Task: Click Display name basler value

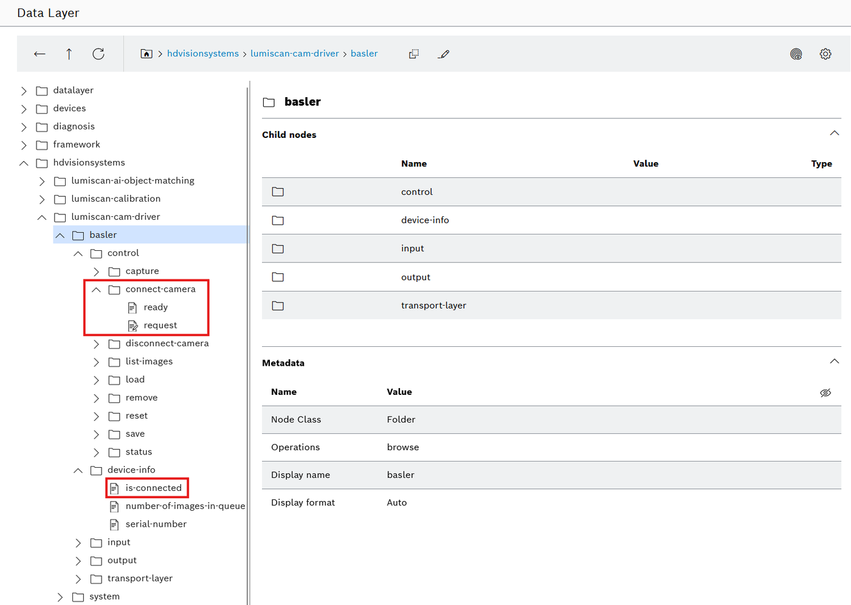Action: (x=401, y=475)
